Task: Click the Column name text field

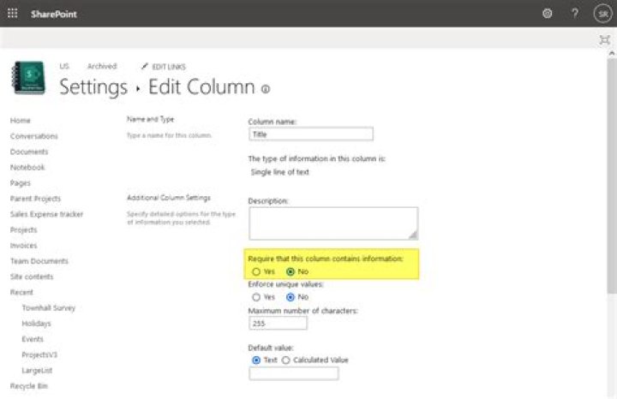Action: 311,134
